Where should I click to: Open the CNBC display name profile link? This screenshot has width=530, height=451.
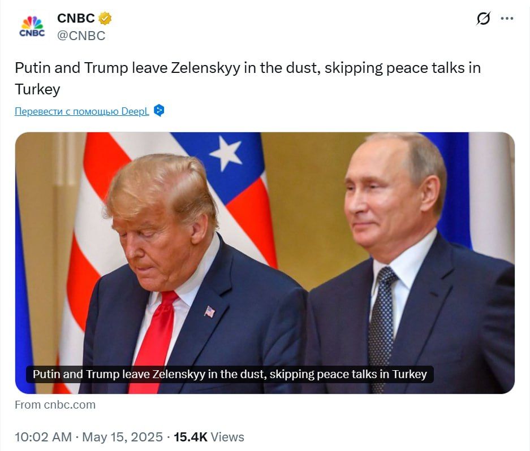(76, 18)
